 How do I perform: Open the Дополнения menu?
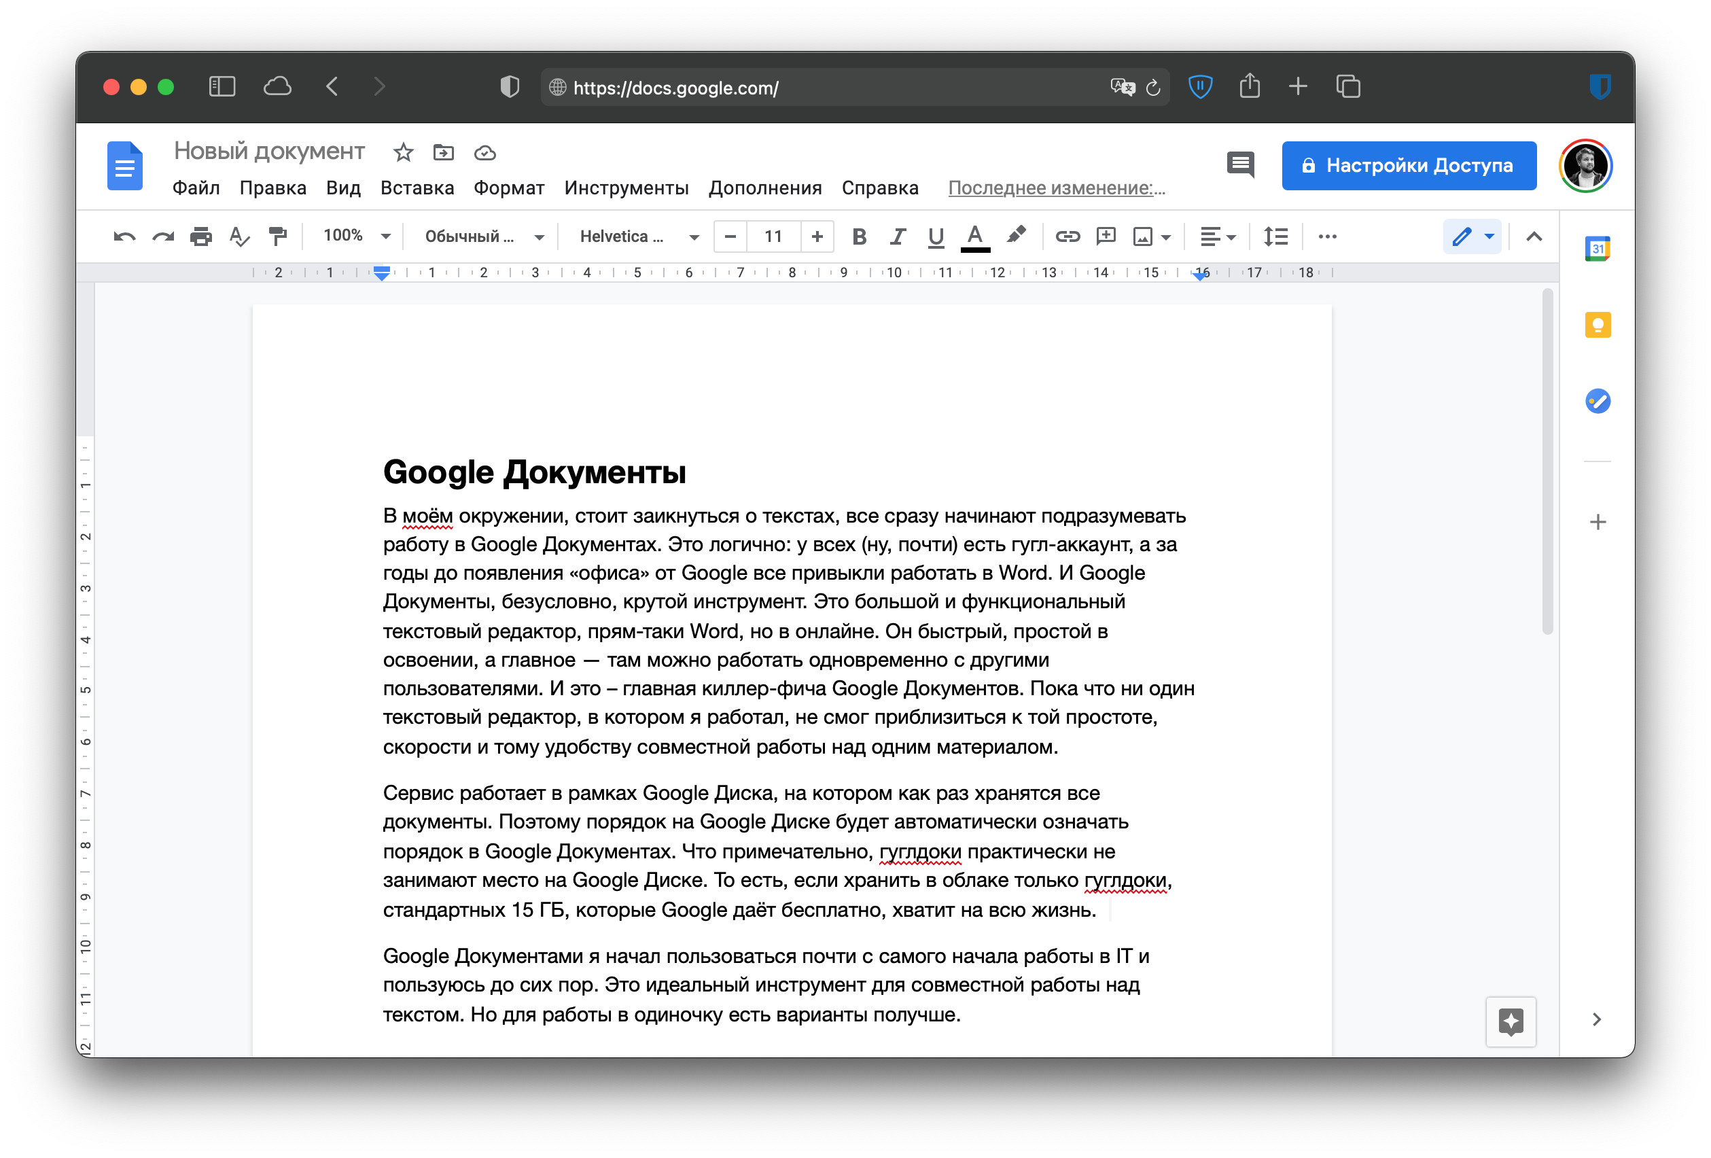[765, 188]
